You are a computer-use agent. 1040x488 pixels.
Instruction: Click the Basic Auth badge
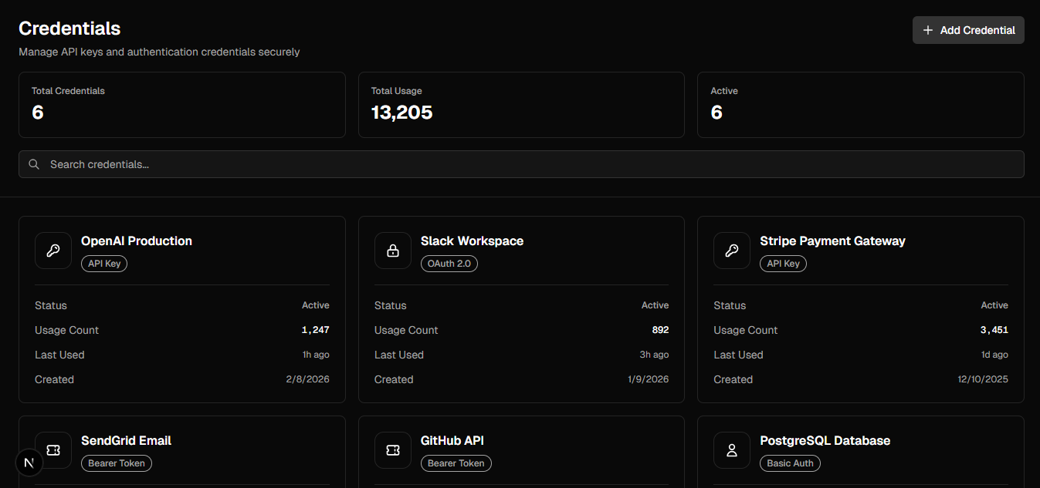tap(790, 463)
